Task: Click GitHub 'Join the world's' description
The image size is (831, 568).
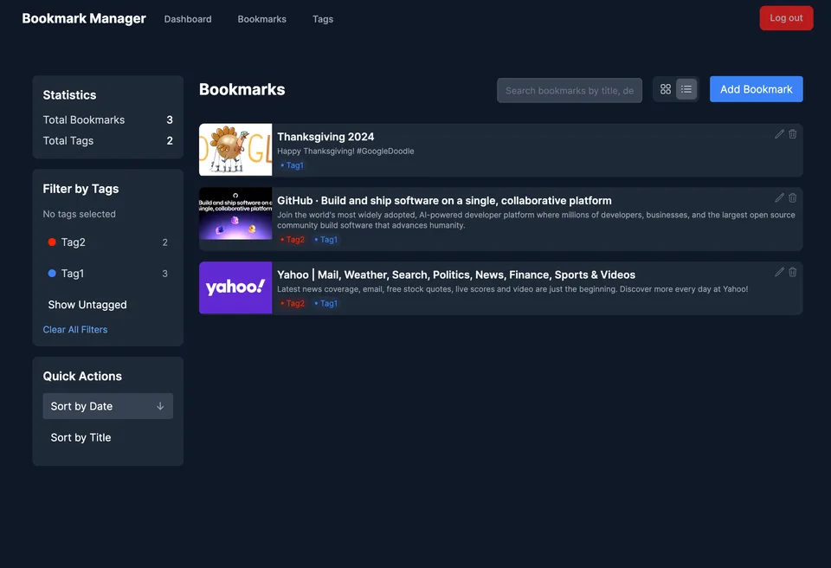Action: [x=536, y=220]
